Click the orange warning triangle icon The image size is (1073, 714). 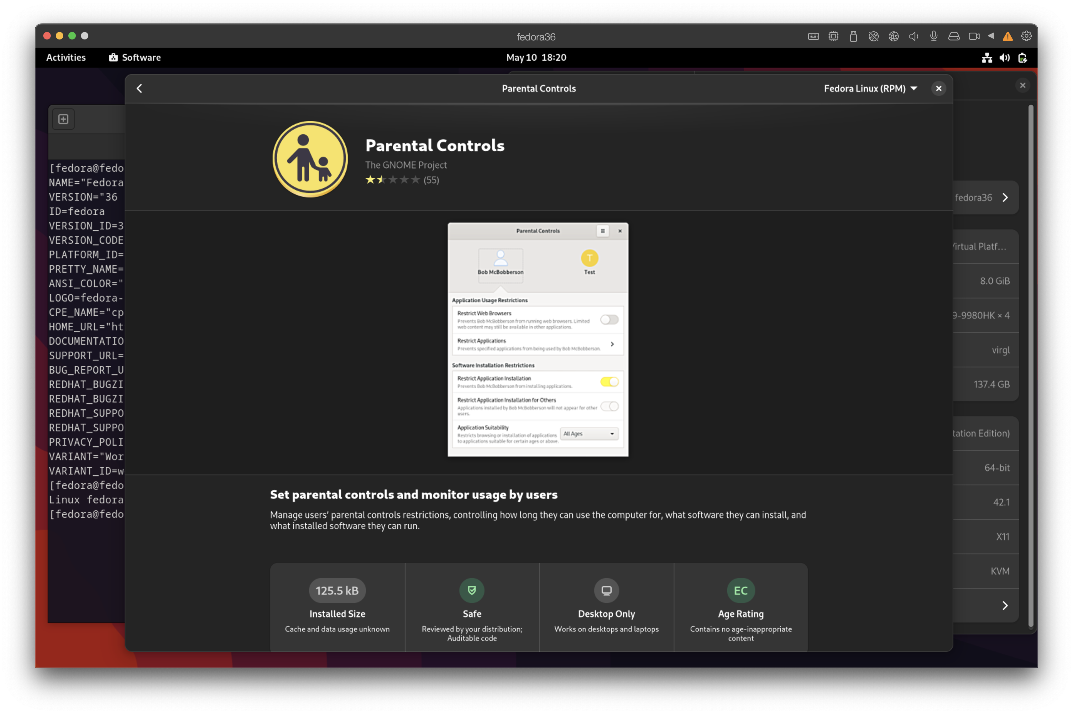coord(1008,36)
